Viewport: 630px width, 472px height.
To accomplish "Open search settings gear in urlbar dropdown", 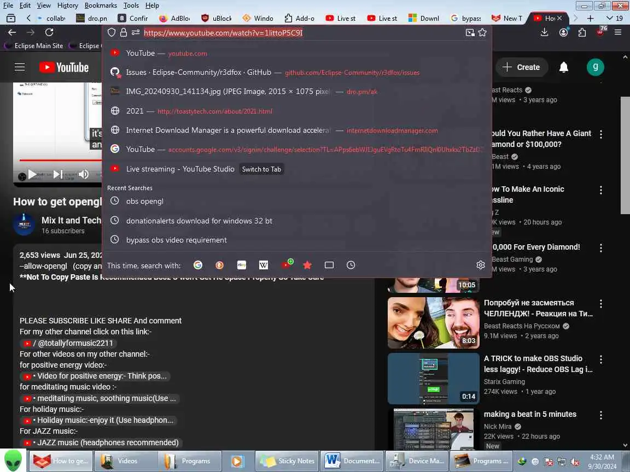I will coord(481,265).
